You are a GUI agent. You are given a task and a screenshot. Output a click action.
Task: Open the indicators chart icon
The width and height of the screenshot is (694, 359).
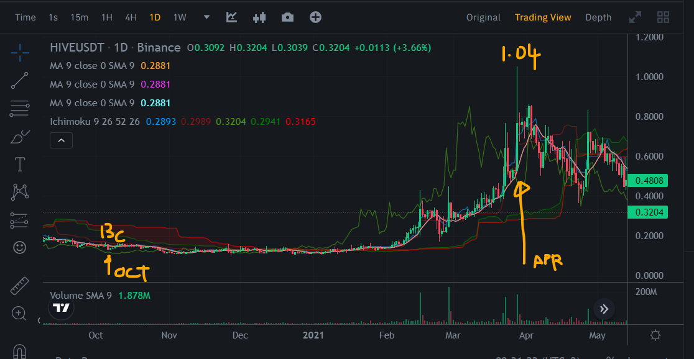(x=231, y=17)
